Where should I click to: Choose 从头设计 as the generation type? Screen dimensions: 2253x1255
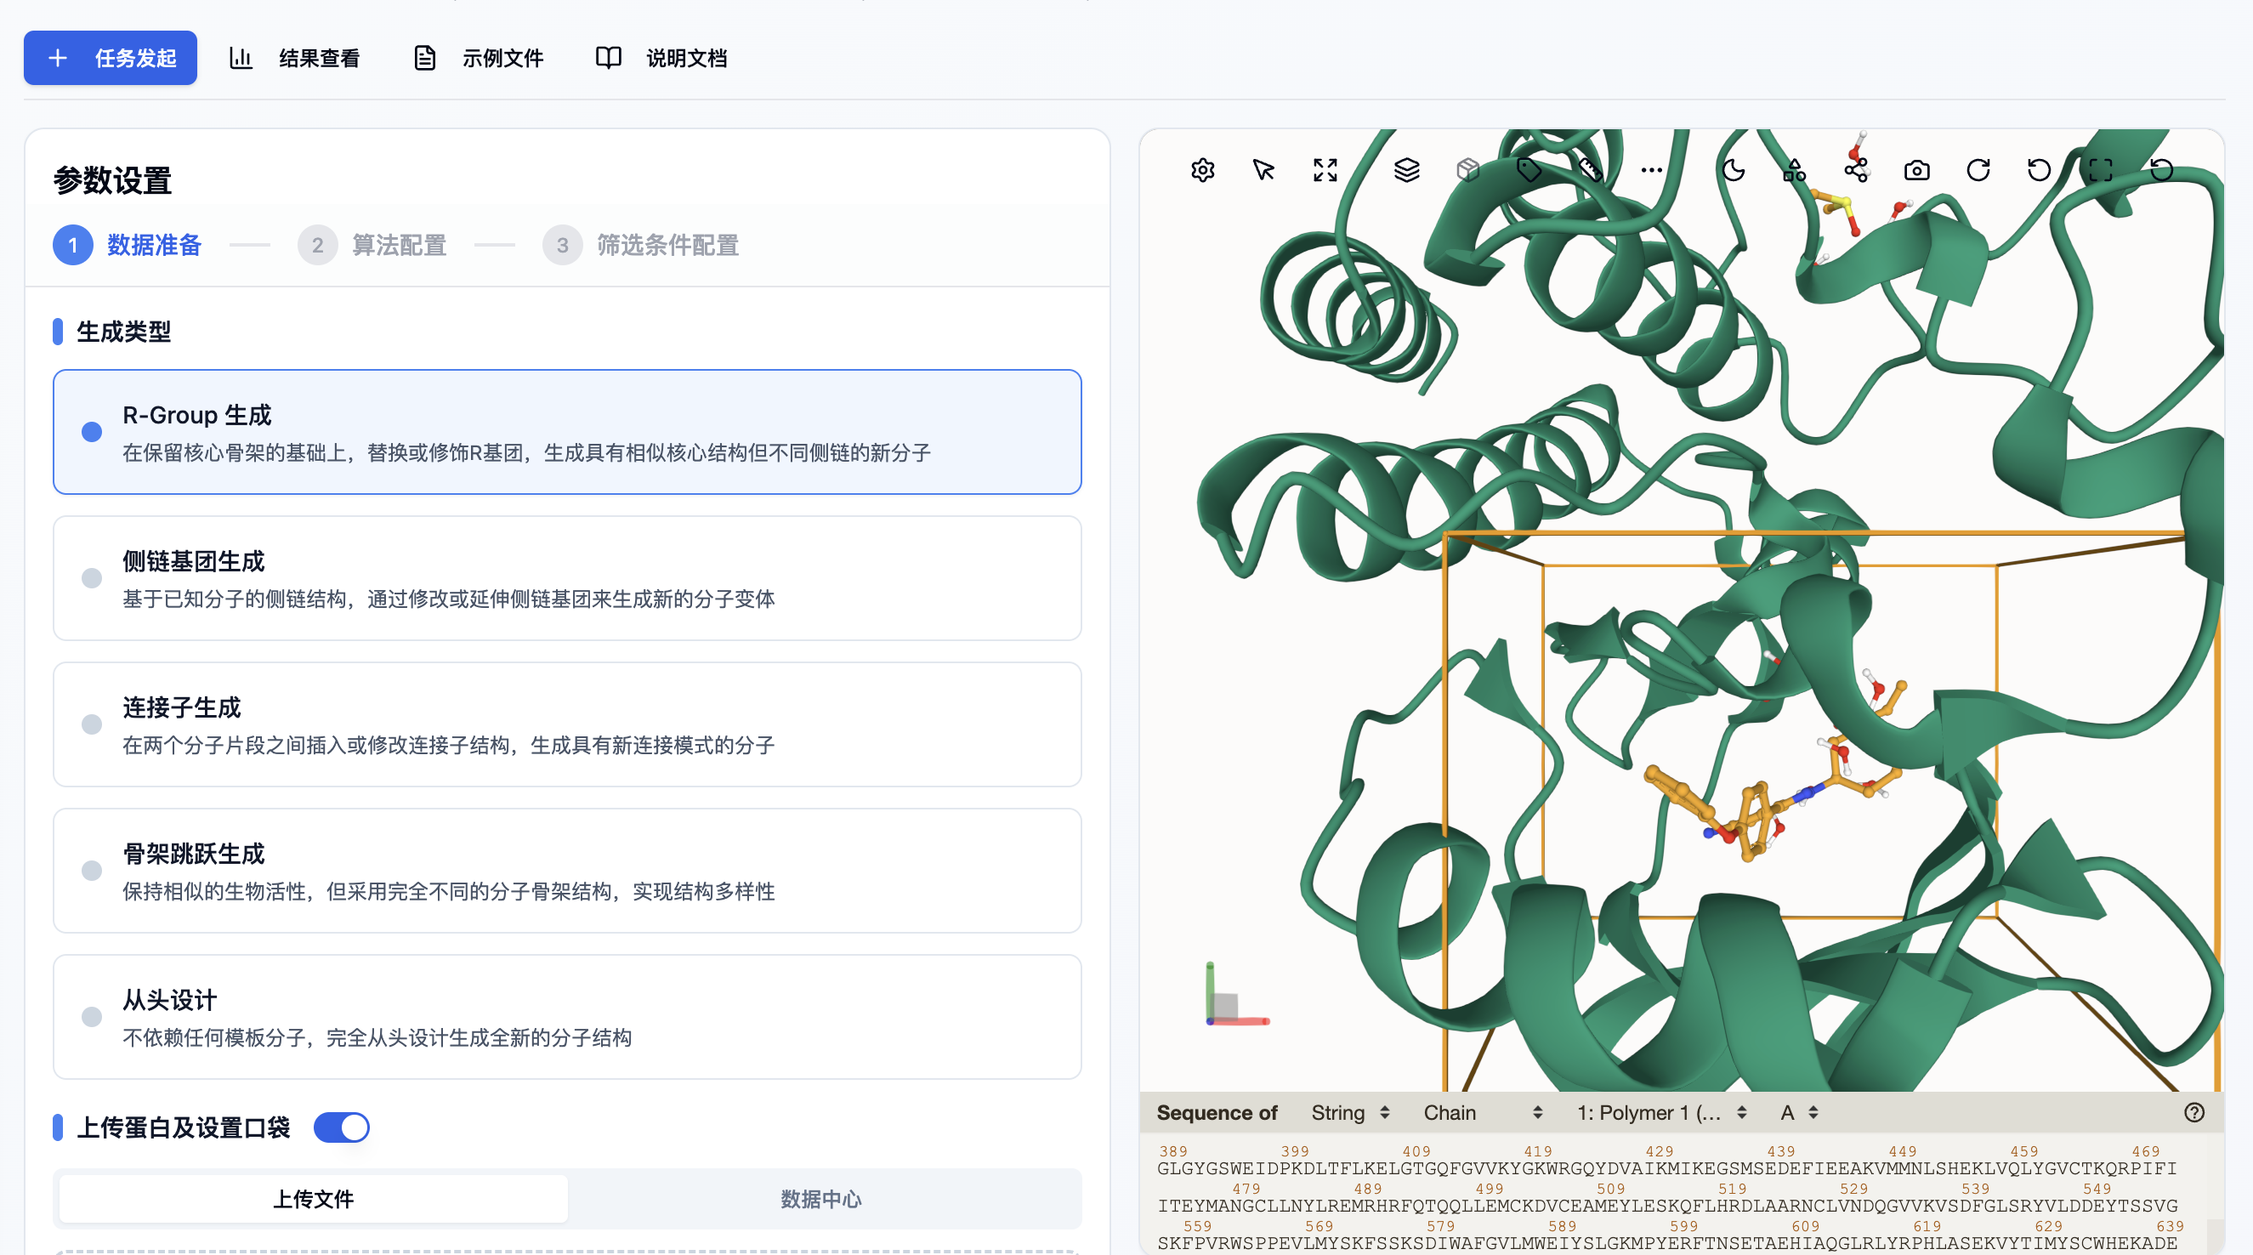pyautogui.click(x=568, y=1016)
